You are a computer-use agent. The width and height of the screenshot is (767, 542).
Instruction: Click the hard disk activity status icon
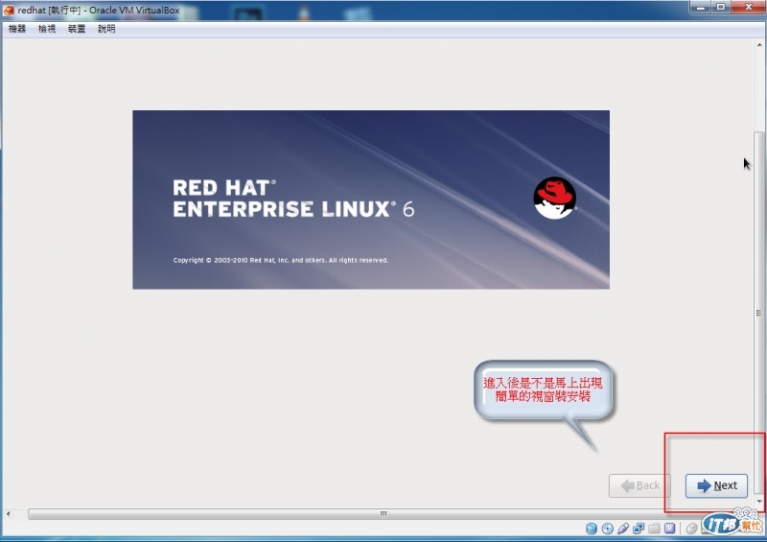[x=592, y=529]
